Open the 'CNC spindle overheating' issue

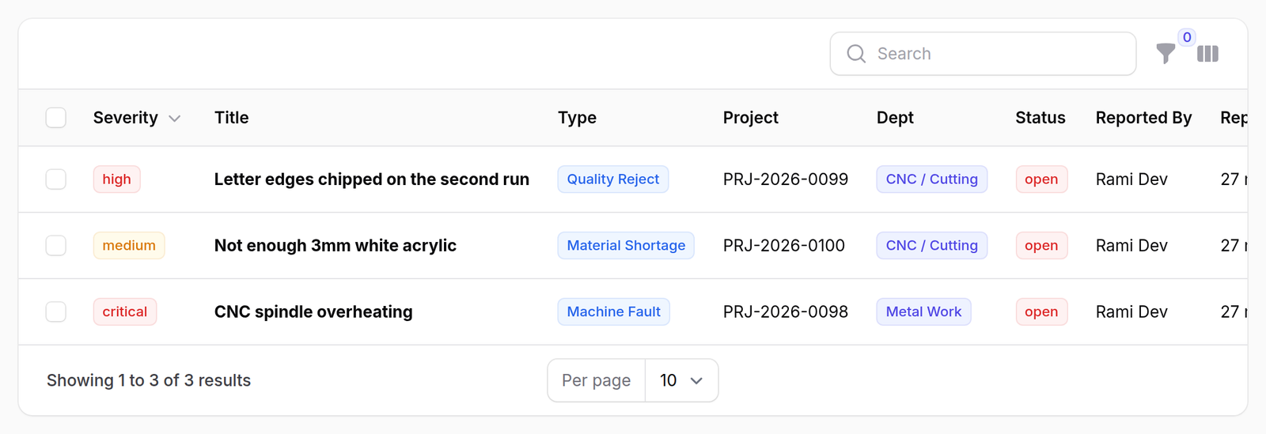pyautogui.click(x=313, y=312)
